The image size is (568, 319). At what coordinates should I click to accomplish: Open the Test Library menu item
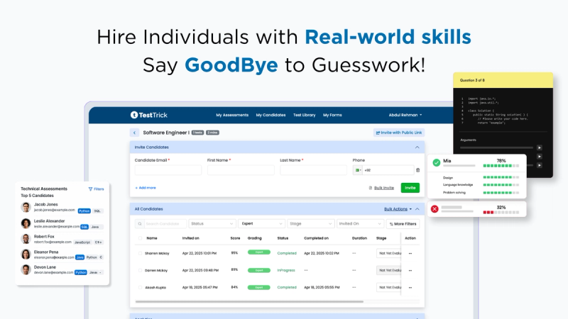click(305, 115)
